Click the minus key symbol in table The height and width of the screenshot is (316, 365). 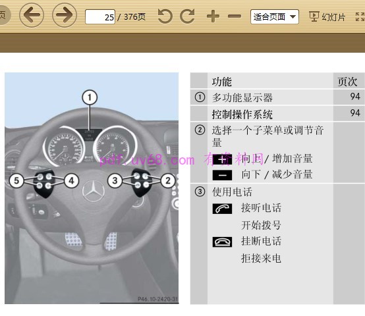pyautogui.click(x=222, y=175)
